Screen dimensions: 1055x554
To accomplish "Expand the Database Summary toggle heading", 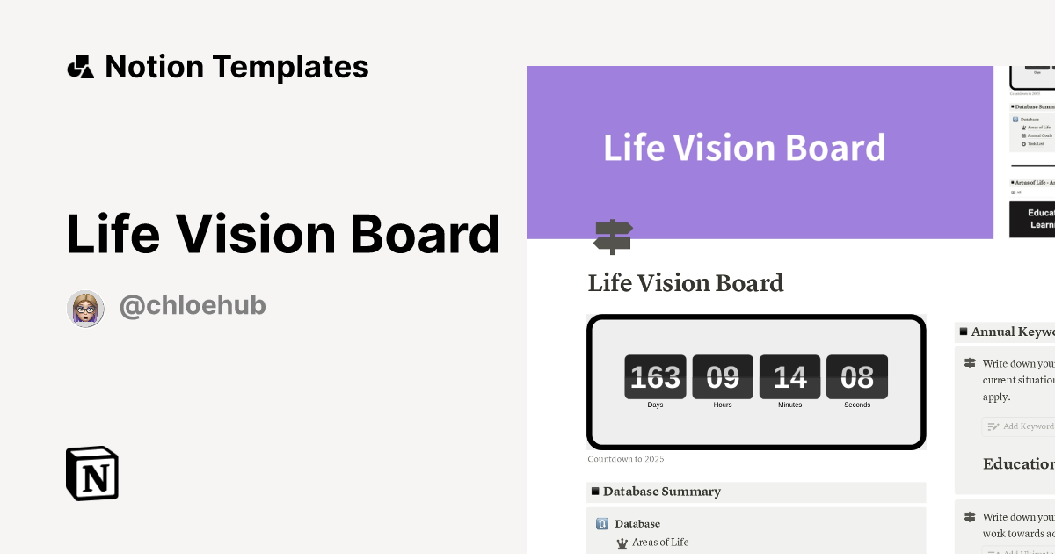I will pos(595,492).
